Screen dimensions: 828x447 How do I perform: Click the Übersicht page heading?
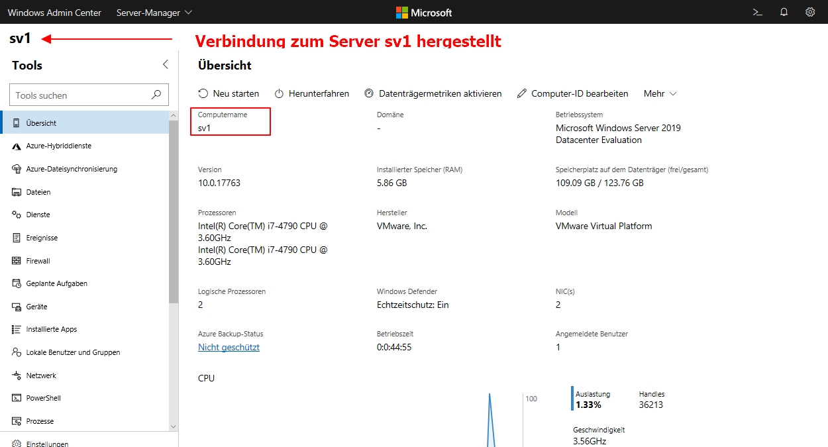[225, 65]
